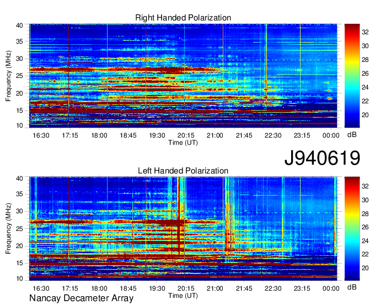Select the J940619 label
375x305 pixels.
coord(322,158)
